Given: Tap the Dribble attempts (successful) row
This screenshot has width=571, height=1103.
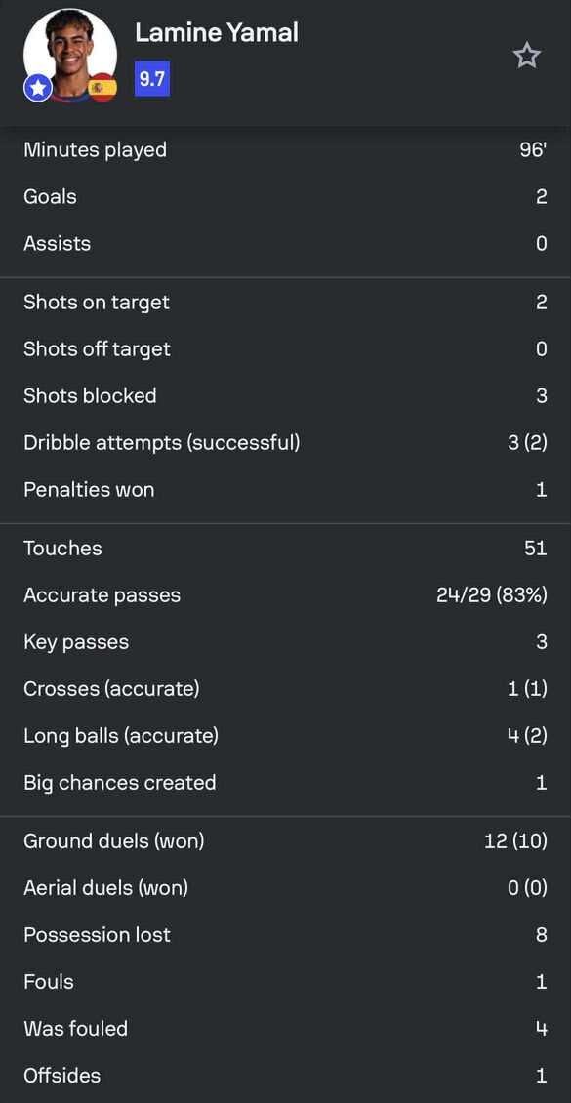Looking at the screenshot, I should [x=285, y=442].
